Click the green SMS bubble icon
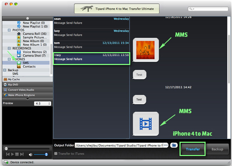The width and height of the screenshot is (232, 166). coord(19,63)
